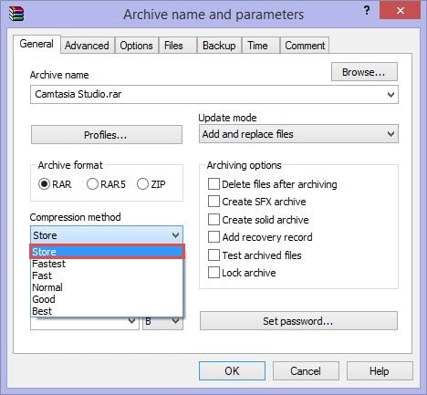The image size is (427, 395).
Task: Collapse the Compression method combo box
Action: pyautogui.click(x=107, y=235)
